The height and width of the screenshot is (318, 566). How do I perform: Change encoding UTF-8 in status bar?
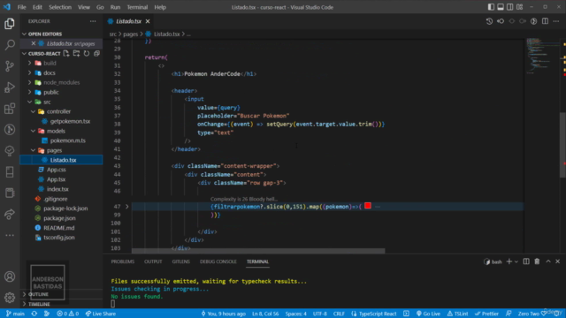tap(320, 314)
